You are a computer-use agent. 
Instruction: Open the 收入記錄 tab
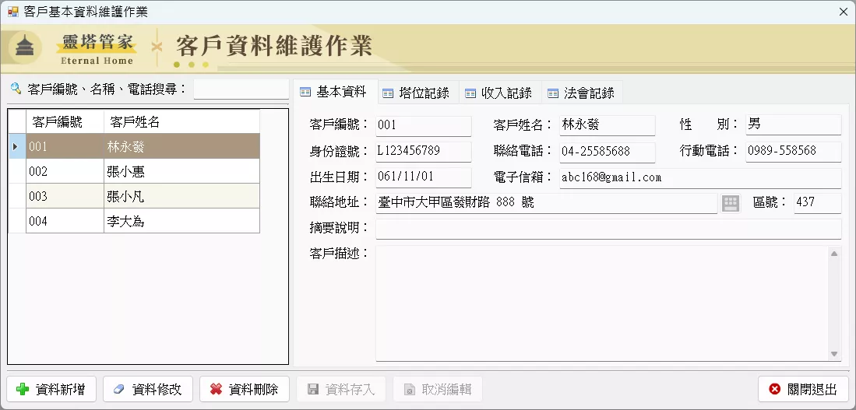501,93
